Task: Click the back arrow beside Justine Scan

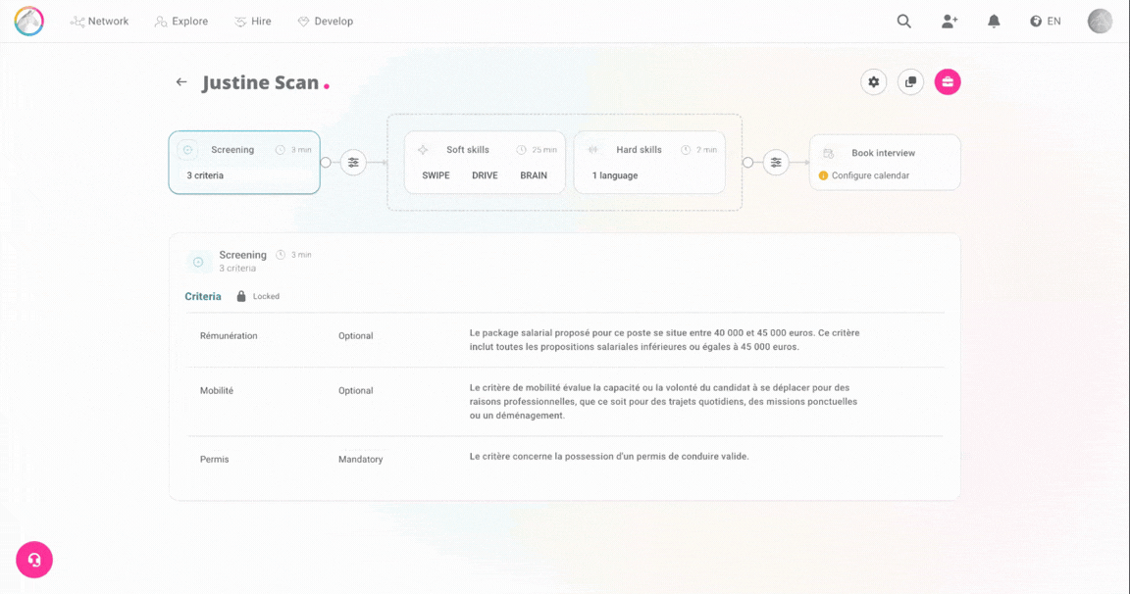Action: [181, 82]
